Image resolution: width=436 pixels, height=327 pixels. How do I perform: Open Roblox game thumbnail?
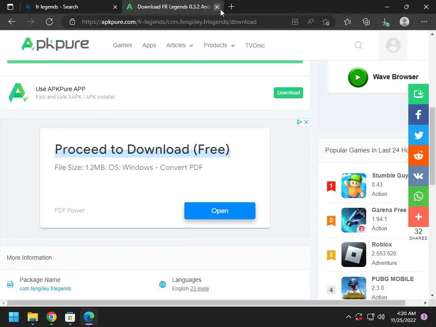pos(354,255)
